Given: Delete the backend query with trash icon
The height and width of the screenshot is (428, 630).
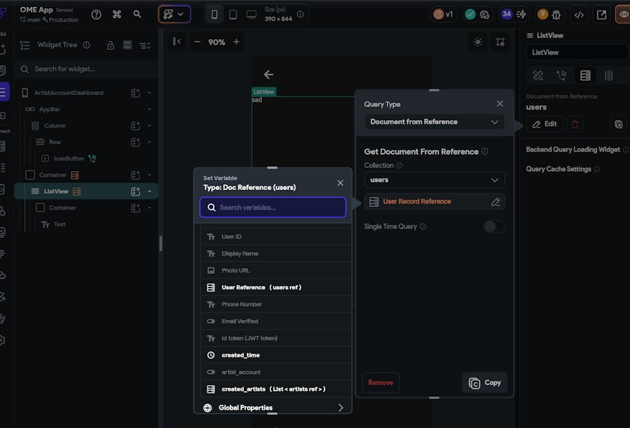Looking at the screenshot, I should tap(575, 124).
